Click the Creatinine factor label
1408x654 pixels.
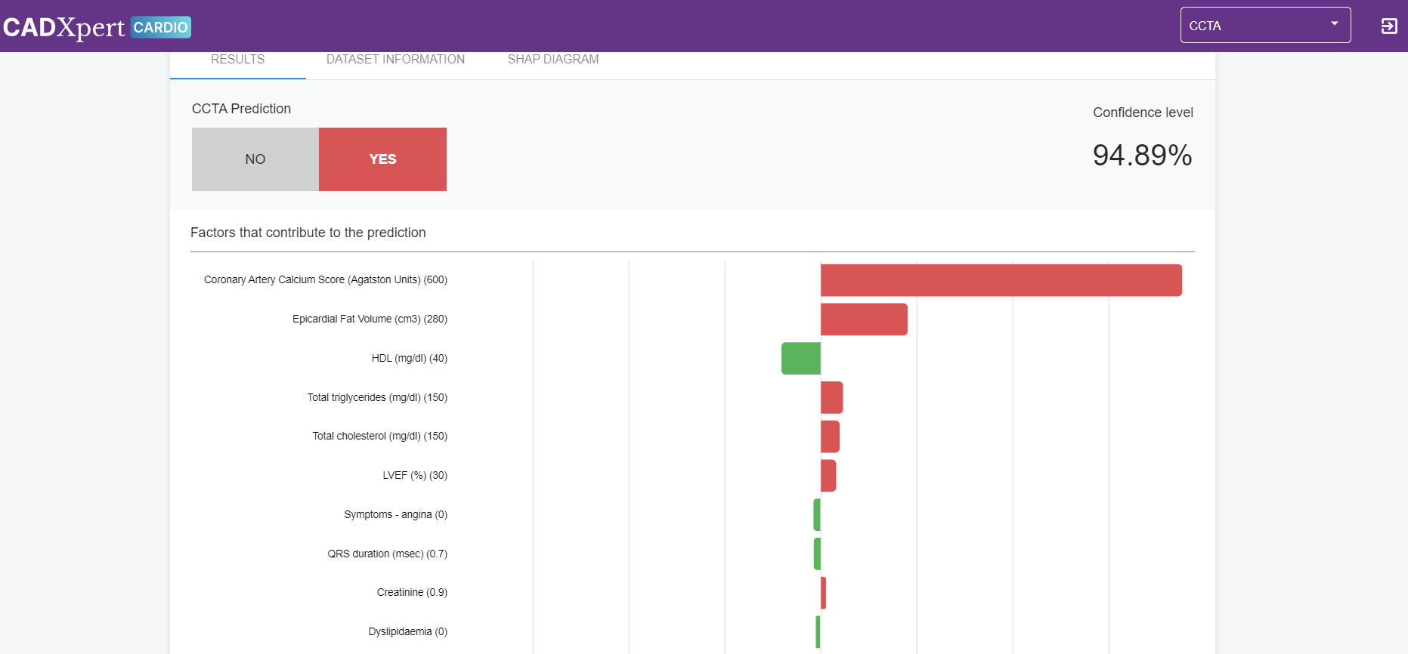(x=412, y=593)
